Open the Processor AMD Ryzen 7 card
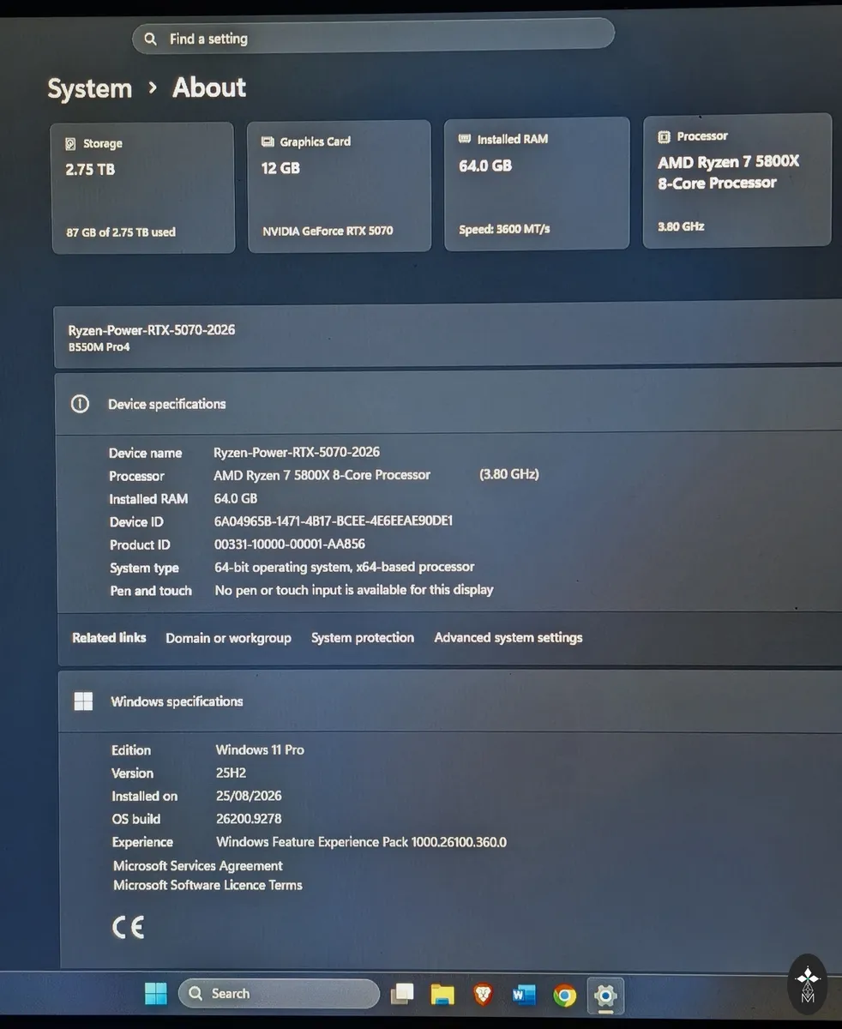The width and height of the screenshot is (842, 1029). (737, 181)
